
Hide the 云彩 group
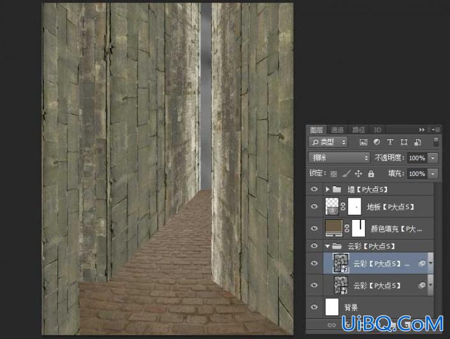point(314,246)
